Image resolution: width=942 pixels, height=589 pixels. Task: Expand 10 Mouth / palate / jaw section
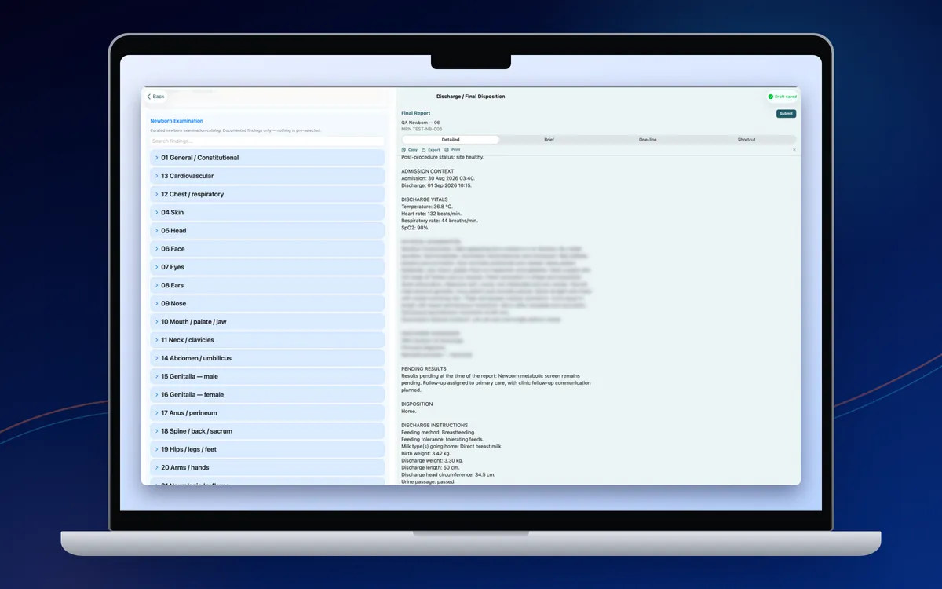[267, 322]
